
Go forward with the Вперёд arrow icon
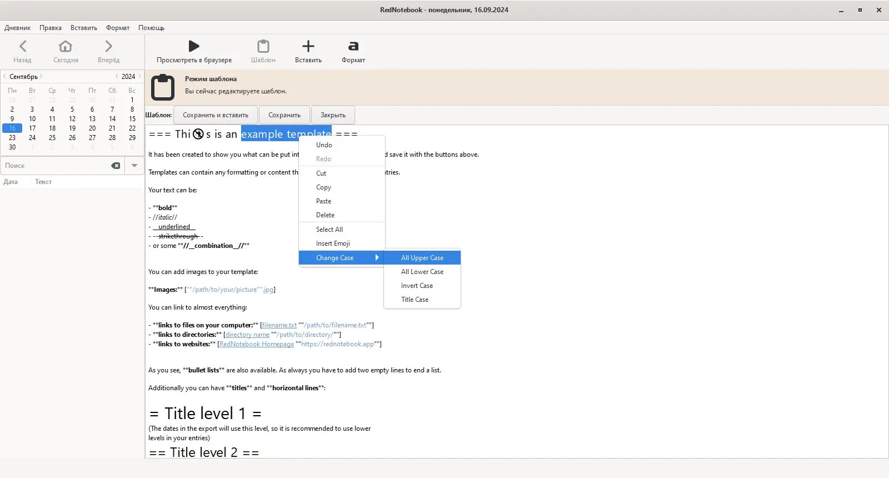[108, 46]
